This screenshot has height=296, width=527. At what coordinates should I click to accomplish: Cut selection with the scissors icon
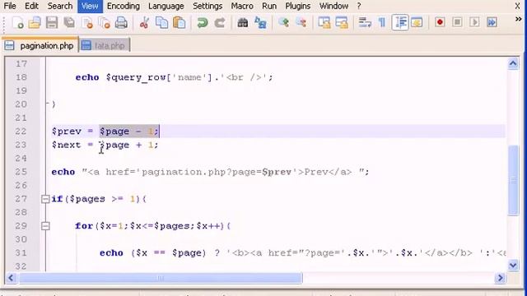[x=144, y=23]
